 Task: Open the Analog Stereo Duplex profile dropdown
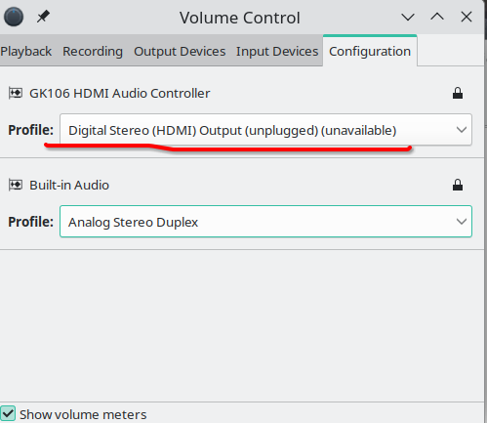tap(265, 222)
